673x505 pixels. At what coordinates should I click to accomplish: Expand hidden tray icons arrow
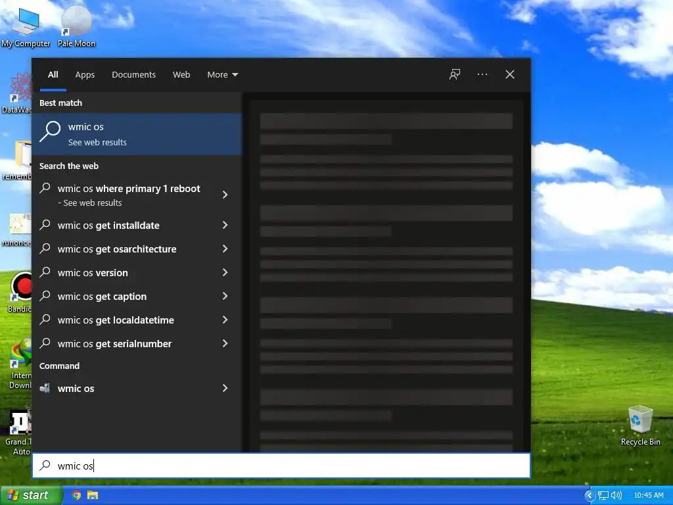(590, 495)
